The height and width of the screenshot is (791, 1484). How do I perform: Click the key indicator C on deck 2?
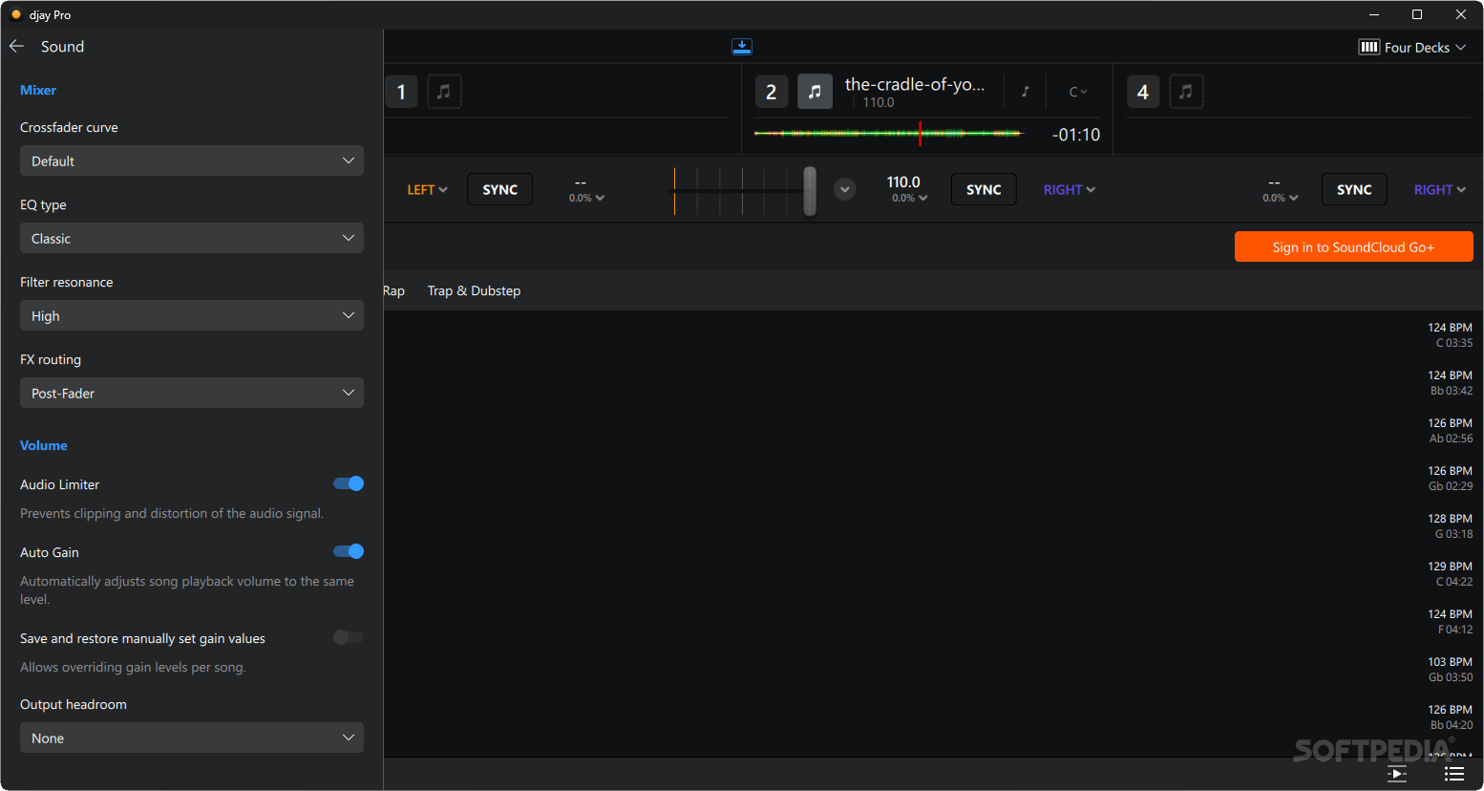coord(1076,91)
